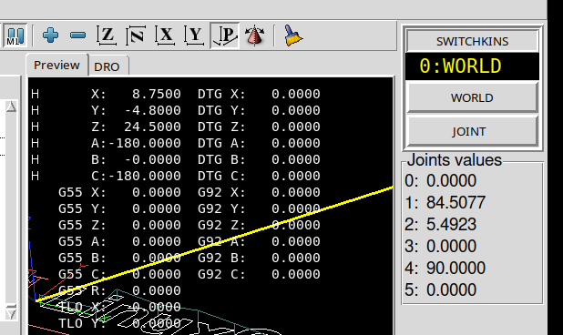Click the C: -180.0000 position value
This screenshot has width=563, height=335.
[x=136, y=176]
